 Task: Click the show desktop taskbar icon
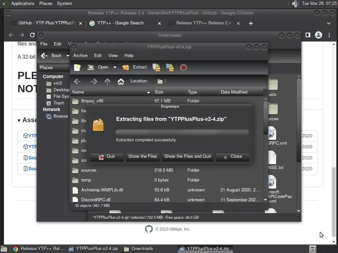[4, 249]
